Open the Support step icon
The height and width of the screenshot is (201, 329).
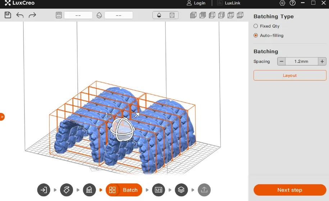coord(89,190)
